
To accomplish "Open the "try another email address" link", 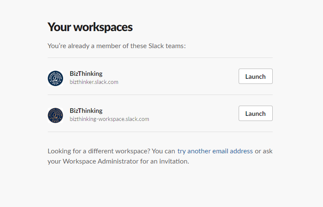I will tap(215, 151).
